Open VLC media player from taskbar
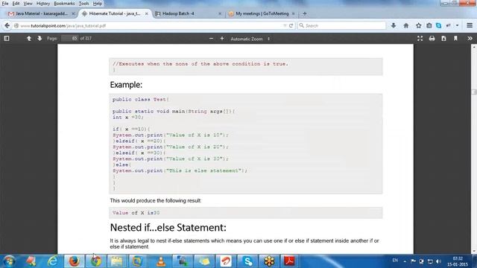The width and height of the screenshot is (477, 268). coord(161,261)
